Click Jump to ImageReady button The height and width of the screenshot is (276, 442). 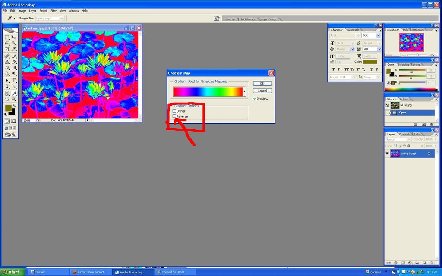pos(10,135)
